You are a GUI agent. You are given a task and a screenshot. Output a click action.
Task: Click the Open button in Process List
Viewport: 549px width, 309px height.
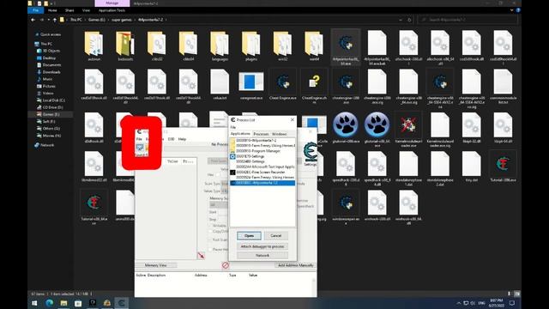coord(249,236)
